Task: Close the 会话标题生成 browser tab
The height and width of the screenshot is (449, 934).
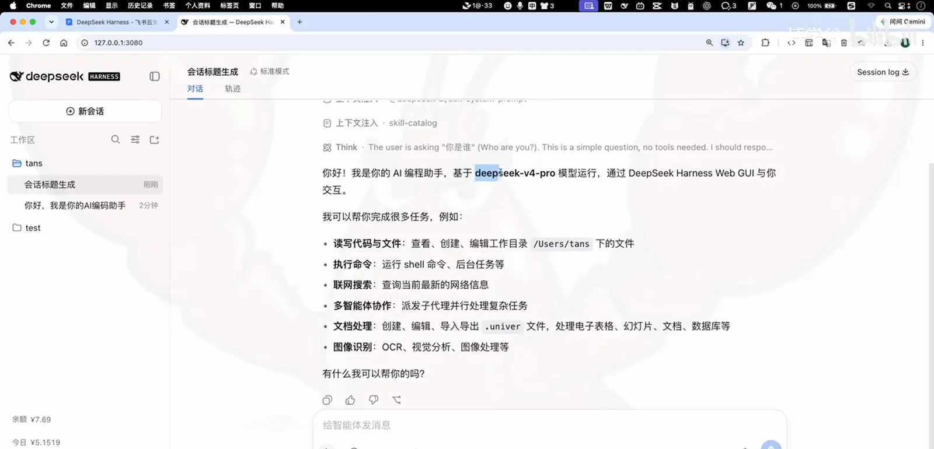Action: [283, 22]
